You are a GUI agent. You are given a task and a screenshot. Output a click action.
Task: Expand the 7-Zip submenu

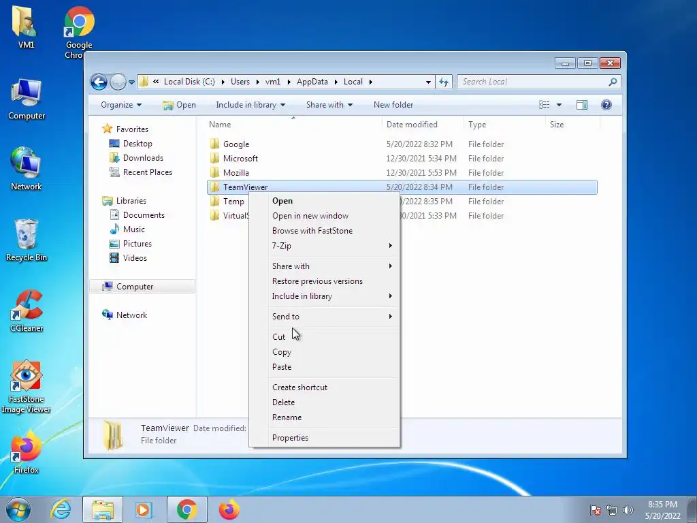coord(325,246)
